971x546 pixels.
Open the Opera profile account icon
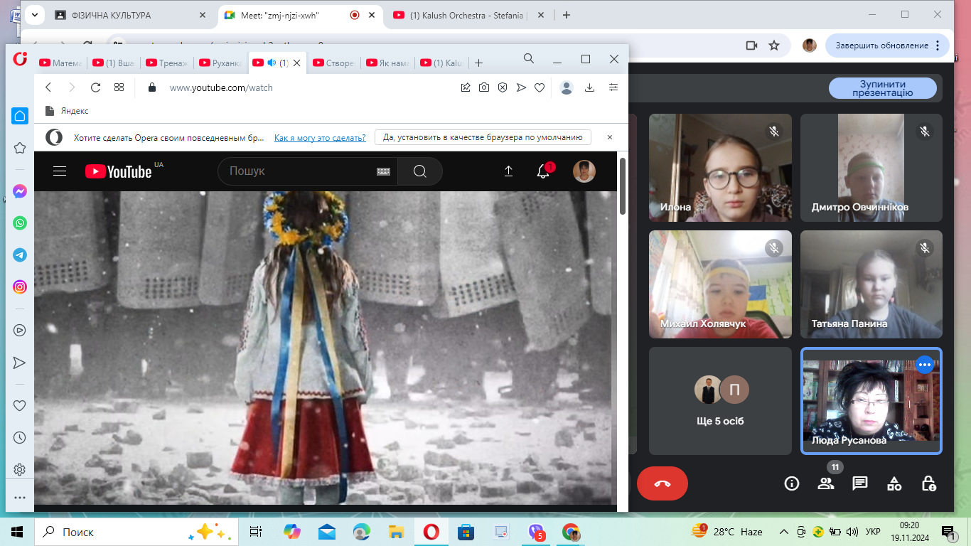click(x=567, y=87)
